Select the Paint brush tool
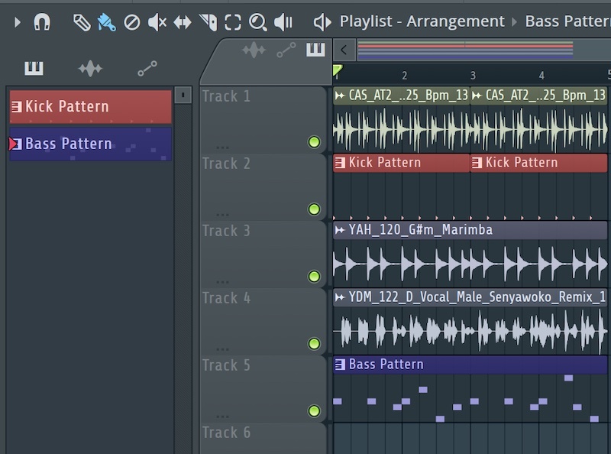611x454 pixels. pyautogui.click(x=106, y=22)
